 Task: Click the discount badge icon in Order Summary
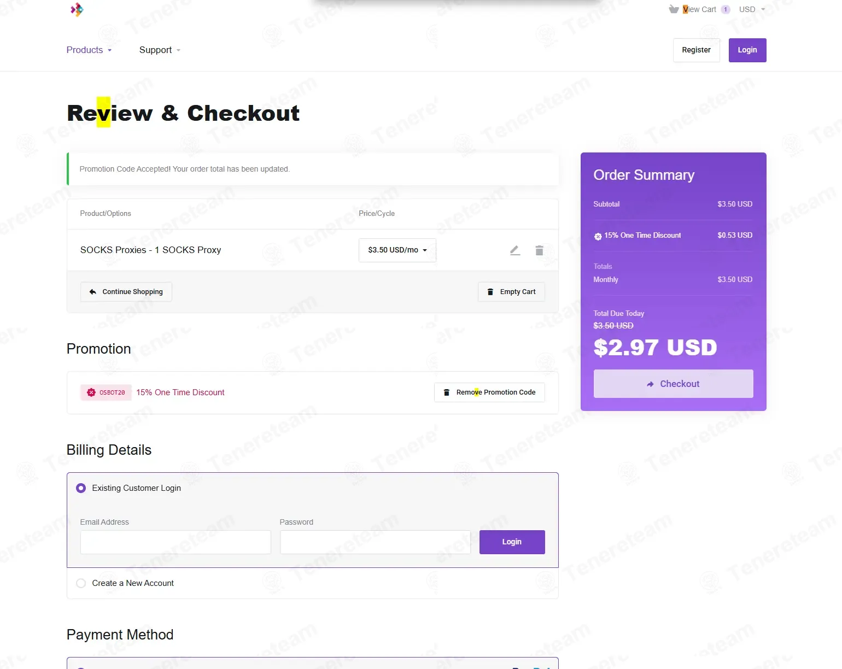click(598, 236)
